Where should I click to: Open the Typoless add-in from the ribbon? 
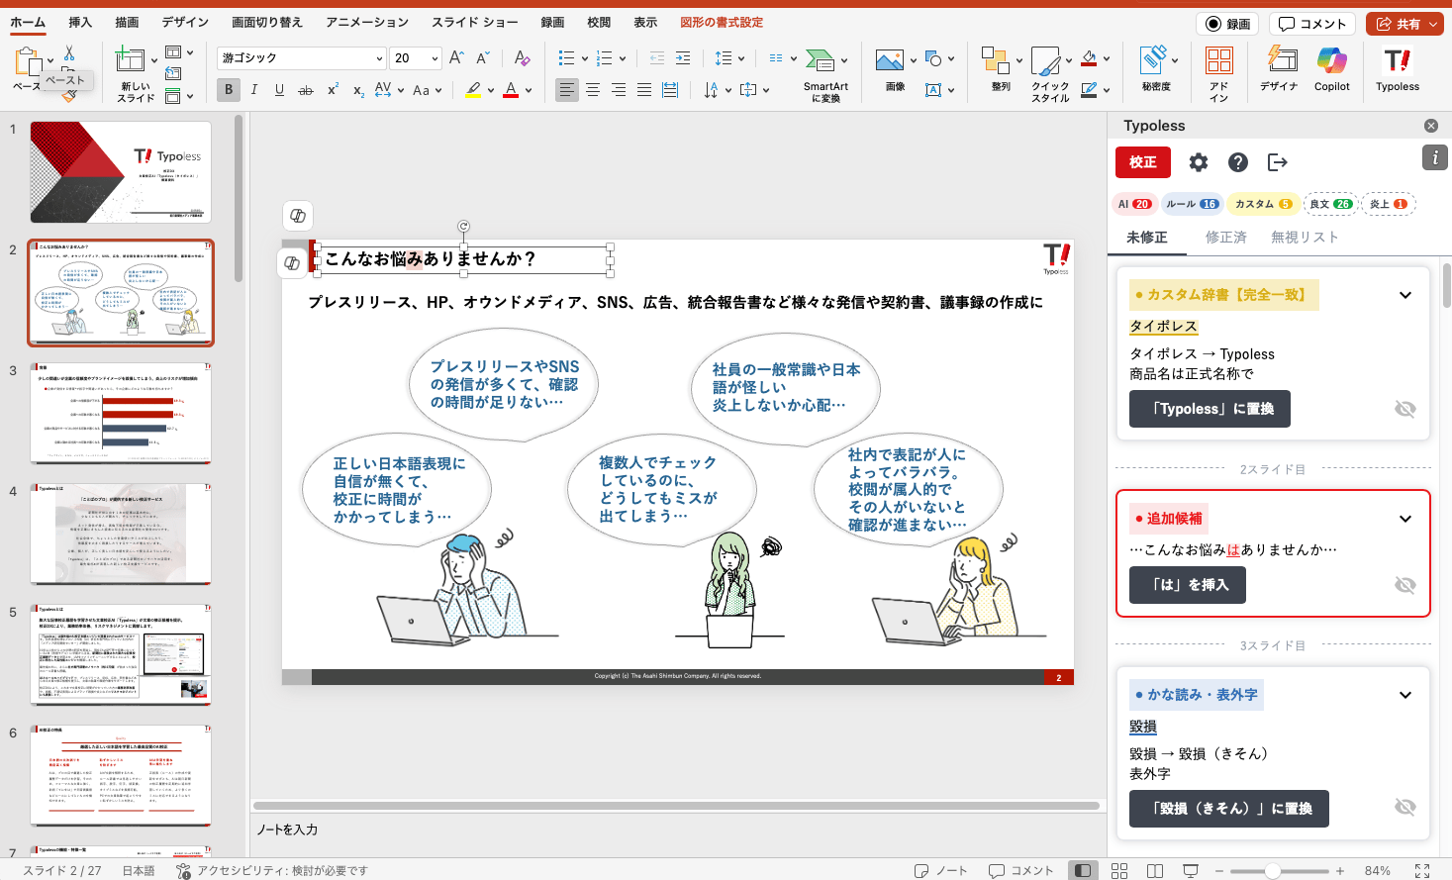(1397, 66)
